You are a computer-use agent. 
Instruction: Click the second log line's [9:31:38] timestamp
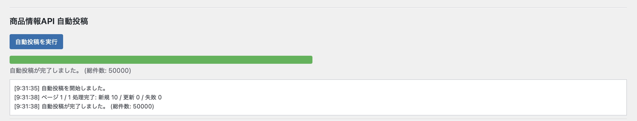[27, 97]
